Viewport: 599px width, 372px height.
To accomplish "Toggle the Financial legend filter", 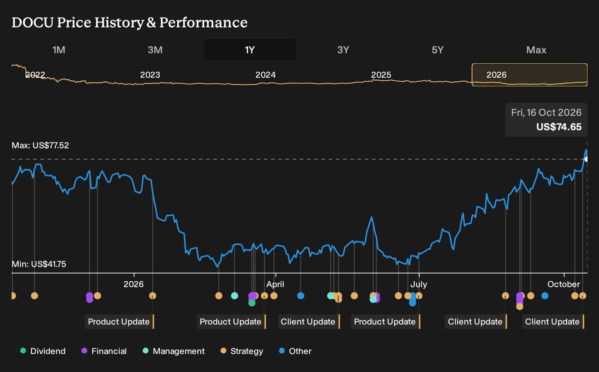I will click(x=104, y=351).
